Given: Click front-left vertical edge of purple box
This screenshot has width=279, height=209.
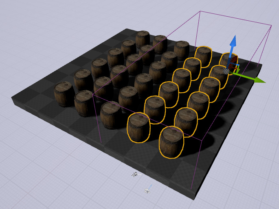Looking at the screenshot, I should click(97, 119).
